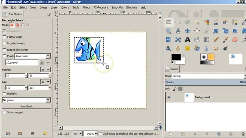Select the Bucket Fill tool

[x=197, y=39]
